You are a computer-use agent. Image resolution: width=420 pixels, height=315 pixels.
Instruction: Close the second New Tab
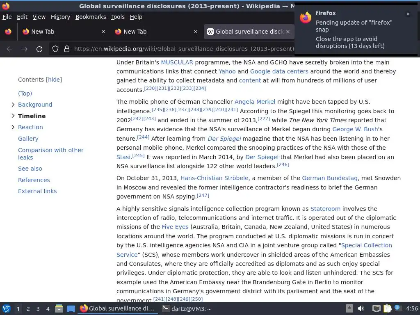pyautogui.click(x=196, y=32)
